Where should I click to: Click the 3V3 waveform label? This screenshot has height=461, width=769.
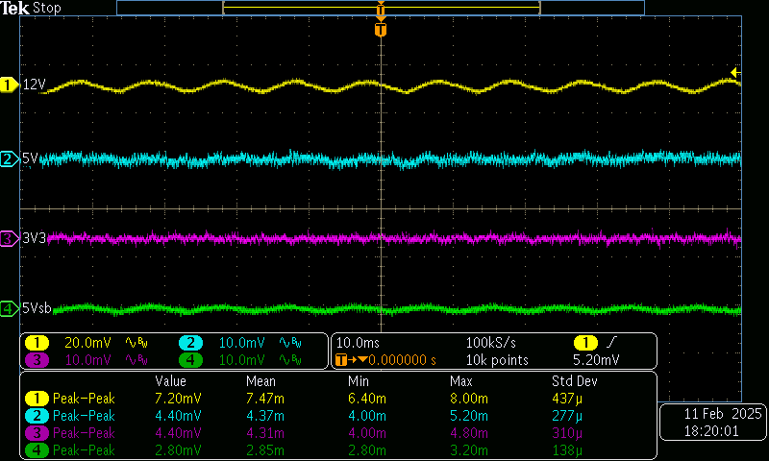click(x=35, y=238)
